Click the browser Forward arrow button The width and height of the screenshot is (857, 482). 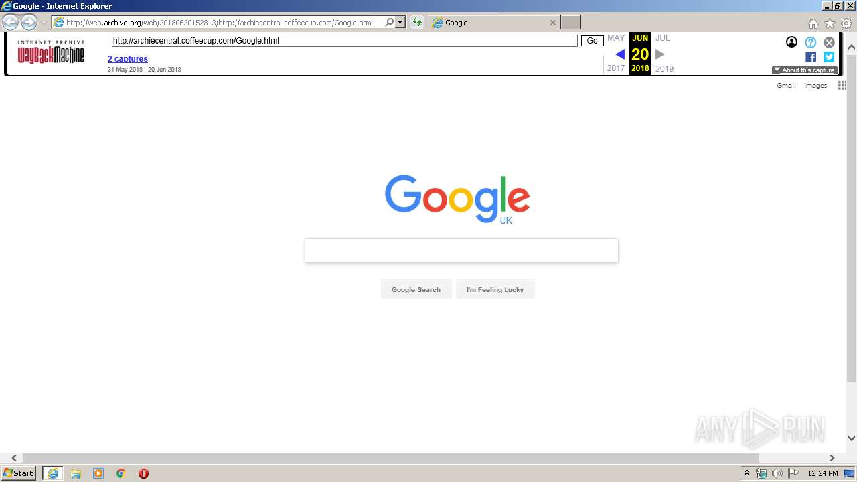pyautogui.click(x=29, y=23)
